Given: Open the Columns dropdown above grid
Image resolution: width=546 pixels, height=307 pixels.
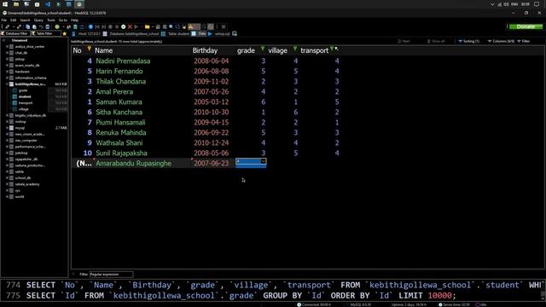Looking at the screenshot, I should 501,41.
